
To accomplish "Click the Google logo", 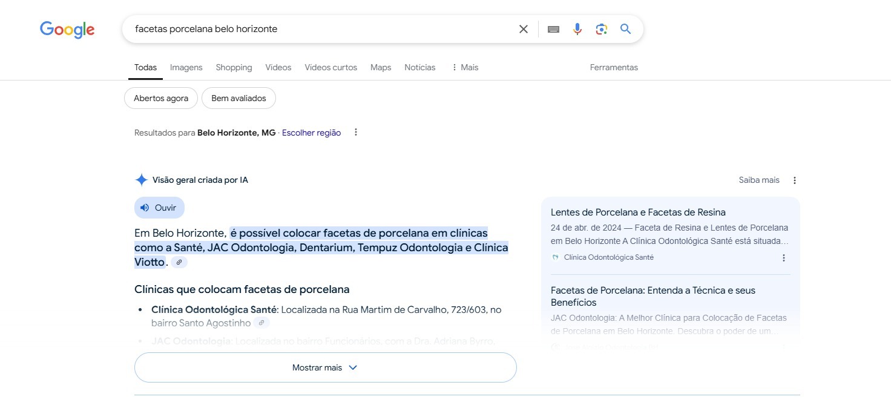I will [67, 29].
